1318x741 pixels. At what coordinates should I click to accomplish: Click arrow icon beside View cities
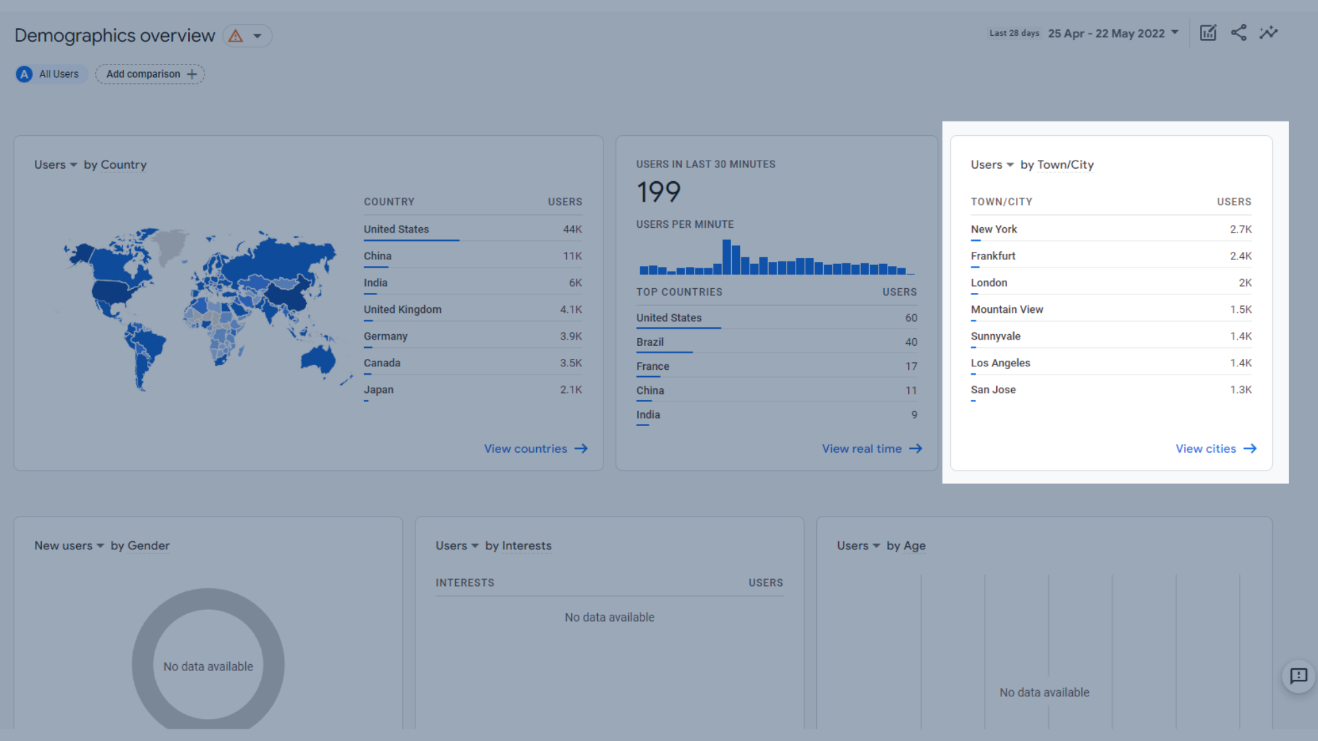1250,449
